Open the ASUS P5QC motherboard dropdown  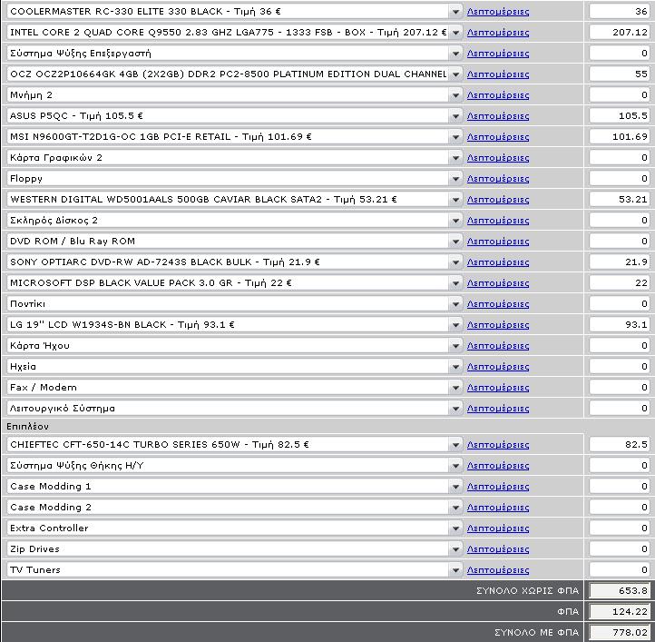point(455,116)
